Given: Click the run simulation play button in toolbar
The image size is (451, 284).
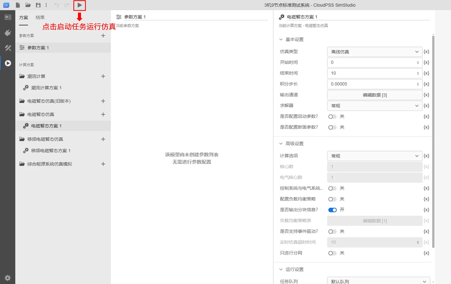Looking at the screenshot, I should coord(79,5).
